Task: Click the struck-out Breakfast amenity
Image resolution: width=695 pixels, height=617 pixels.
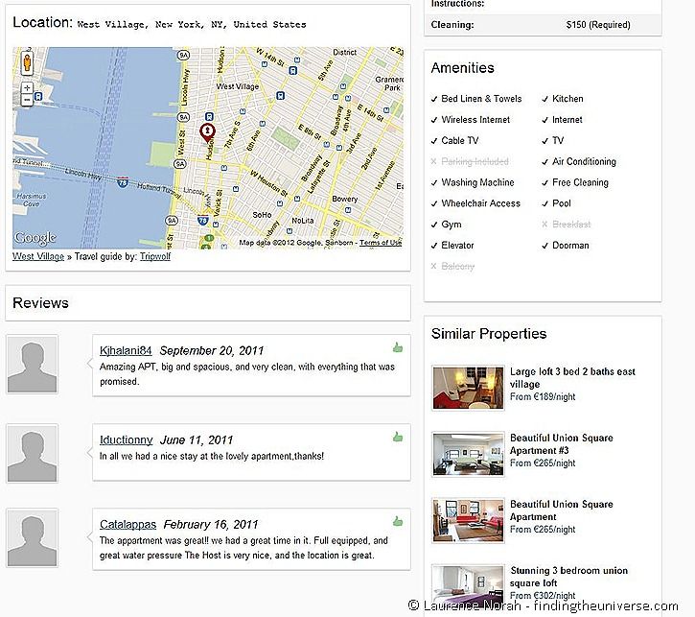Action: pos(571,225)
